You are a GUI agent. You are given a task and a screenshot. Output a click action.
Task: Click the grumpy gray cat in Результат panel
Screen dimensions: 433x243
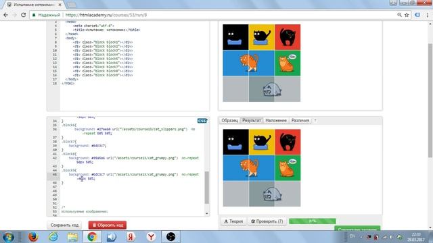pos(272,194)
